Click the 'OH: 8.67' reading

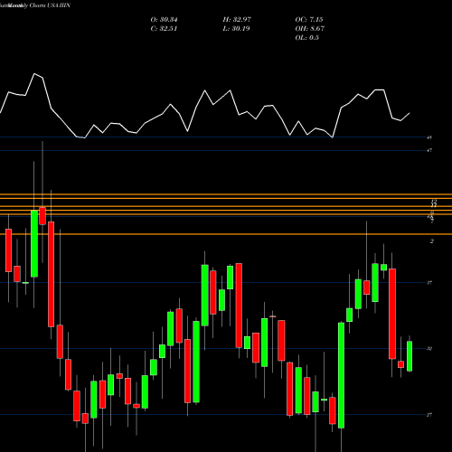[309, 29]
